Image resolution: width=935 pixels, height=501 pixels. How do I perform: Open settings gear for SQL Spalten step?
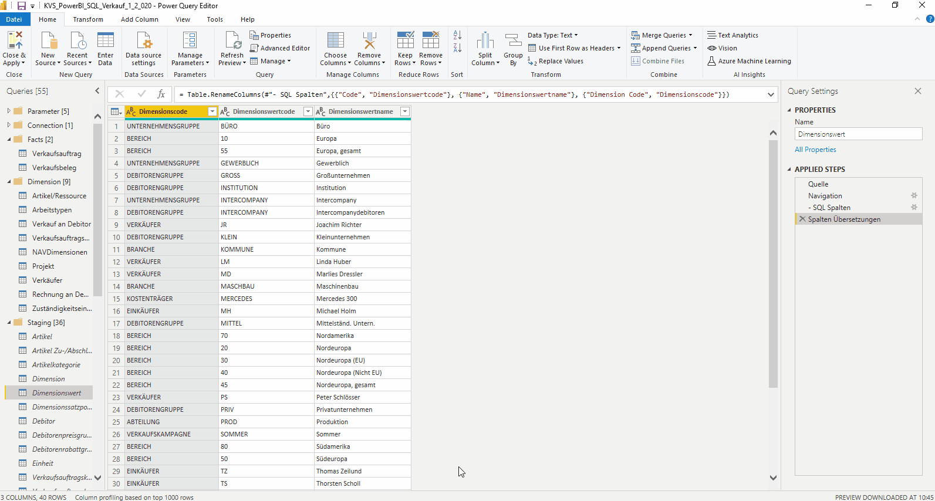(x=914, y=207)
